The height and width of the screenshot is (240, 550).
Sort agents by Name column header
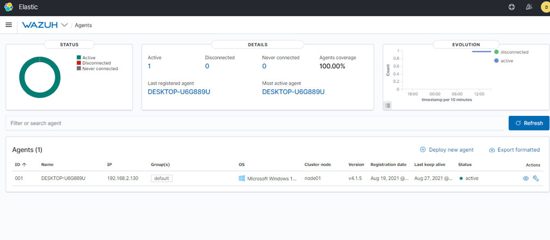click(x=47, y=164)
